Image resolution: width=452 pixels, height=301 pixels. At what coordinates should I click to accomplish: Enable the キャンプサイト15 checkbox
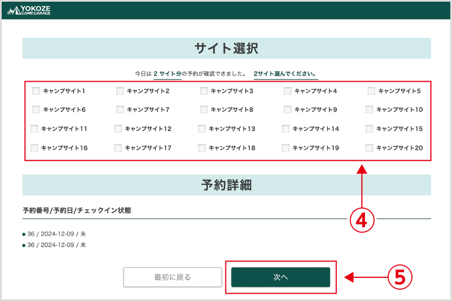click(x=370, y=129)
